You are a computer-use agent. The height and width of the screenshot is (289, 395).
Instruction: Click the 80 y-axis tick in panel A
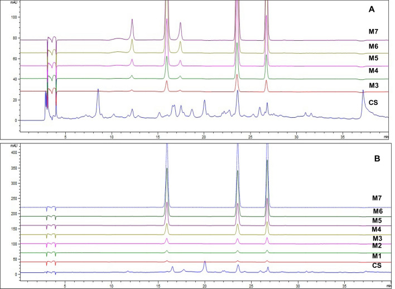pyautogui.click(x=15, y=38)
